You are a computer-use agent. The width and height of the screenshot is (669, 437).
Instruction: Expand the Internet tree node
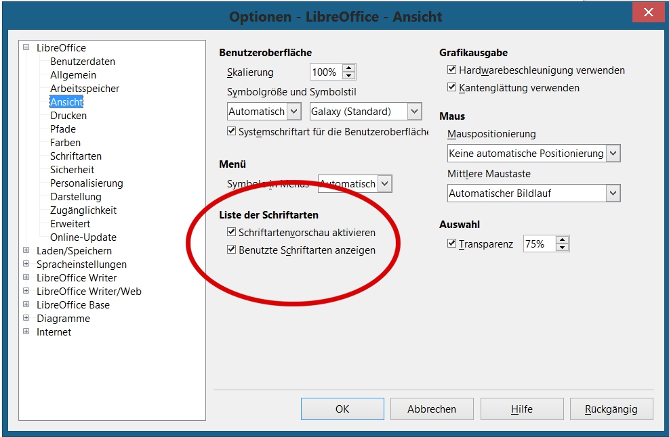click(26, 331)
